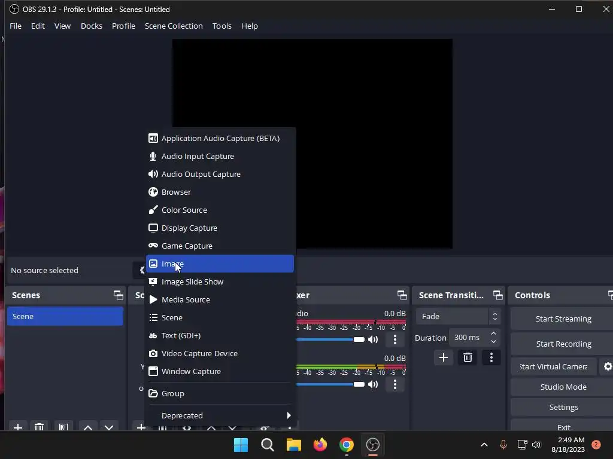Remove the transition with trash icon

tap(468, 357)
